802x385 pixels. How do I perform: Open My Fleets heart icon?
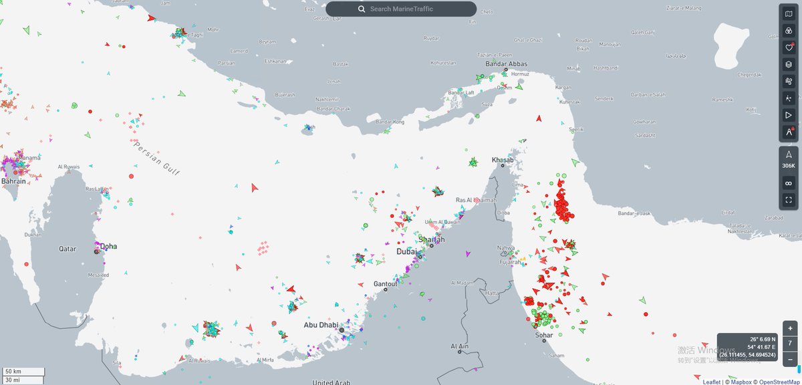789,47
